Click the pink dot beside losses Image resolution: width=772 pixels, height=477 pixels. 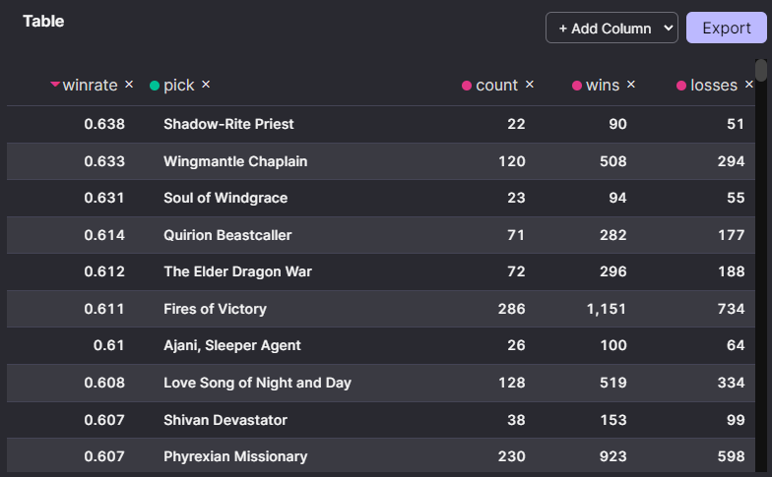coord(681,86)
